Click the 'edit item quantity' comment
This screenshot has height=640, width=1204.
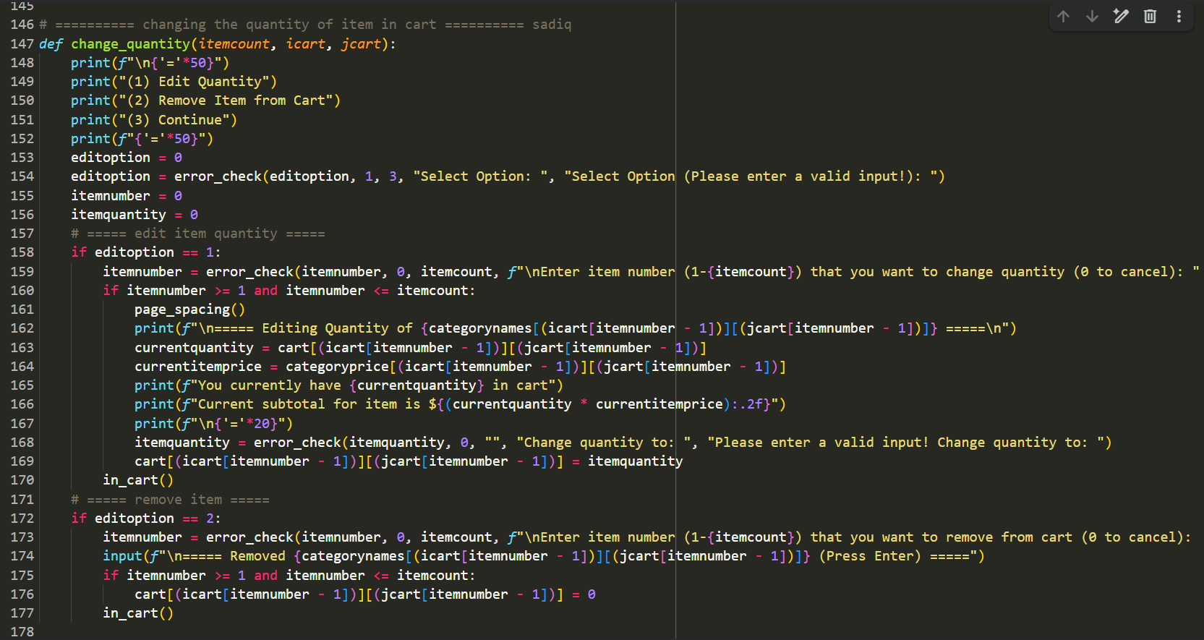[197, 233]
